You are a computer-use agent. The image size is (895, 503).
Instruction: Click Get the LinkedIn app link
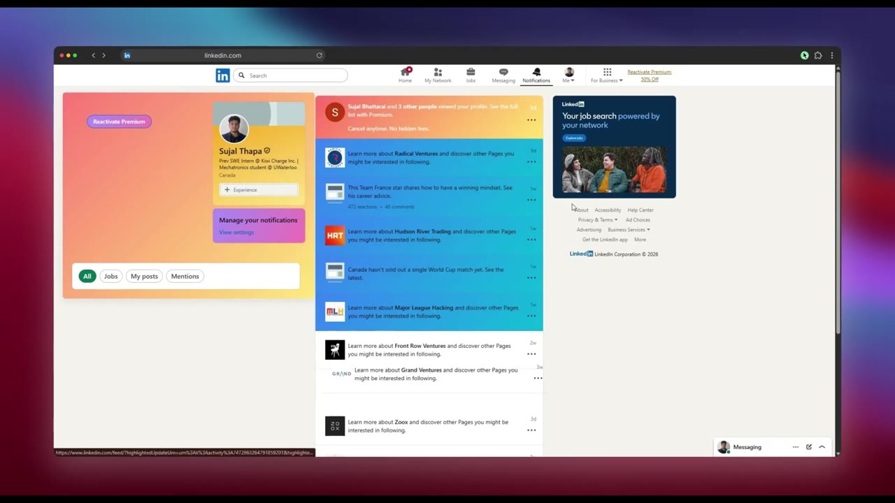tap(605, 240)
